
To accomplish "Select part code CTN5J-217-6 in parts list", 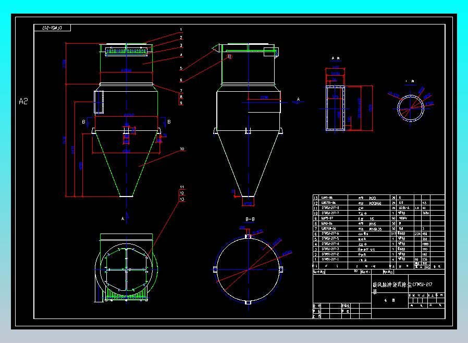I will (x=330, y=234).
